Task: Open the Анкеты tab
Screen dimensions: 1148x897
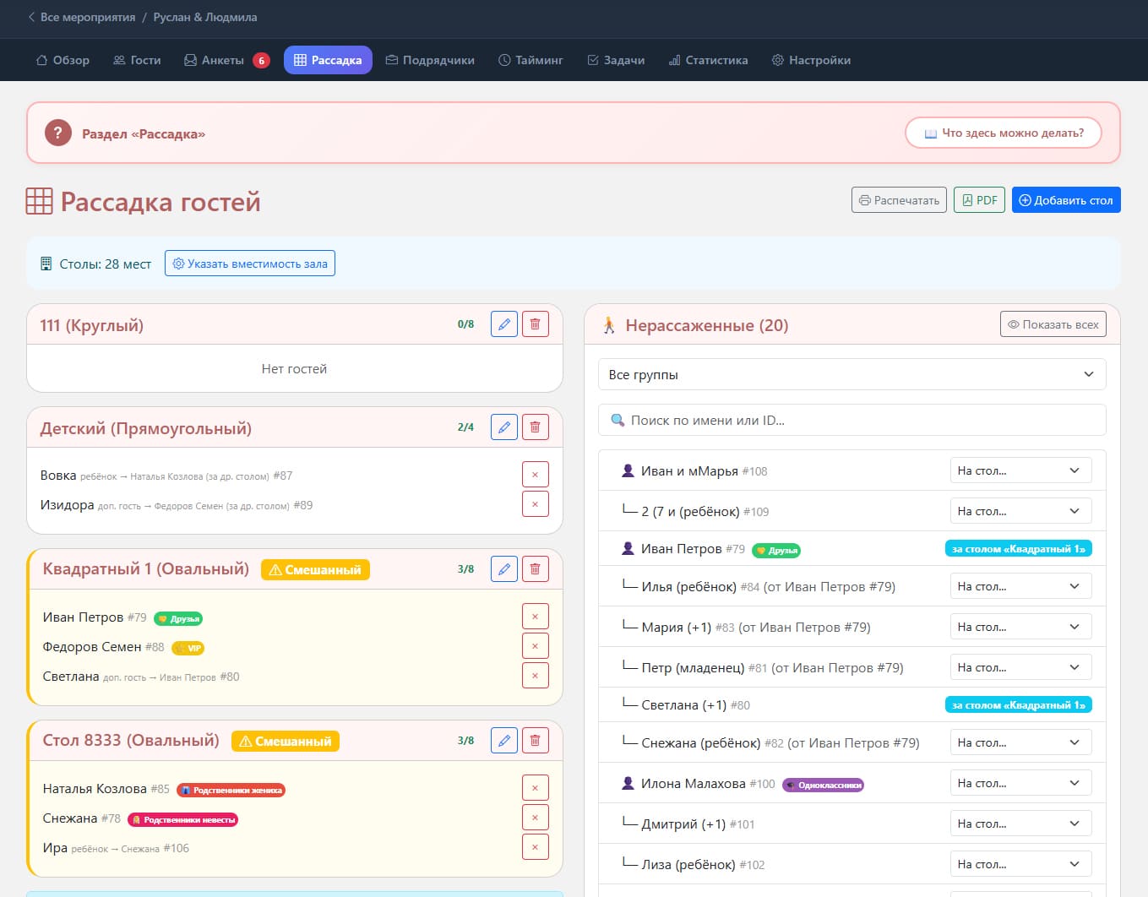Action: [x=226, y=60]
